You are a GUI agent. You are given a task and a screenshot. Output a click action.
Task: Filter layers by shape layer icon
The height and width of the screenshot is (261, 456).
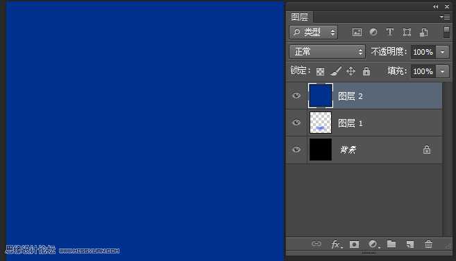tap(407, 32)
